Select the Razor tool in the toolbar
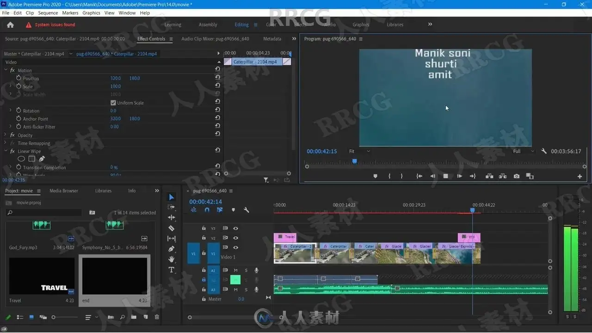Screen dimensions: 592x333 [171, 228]
